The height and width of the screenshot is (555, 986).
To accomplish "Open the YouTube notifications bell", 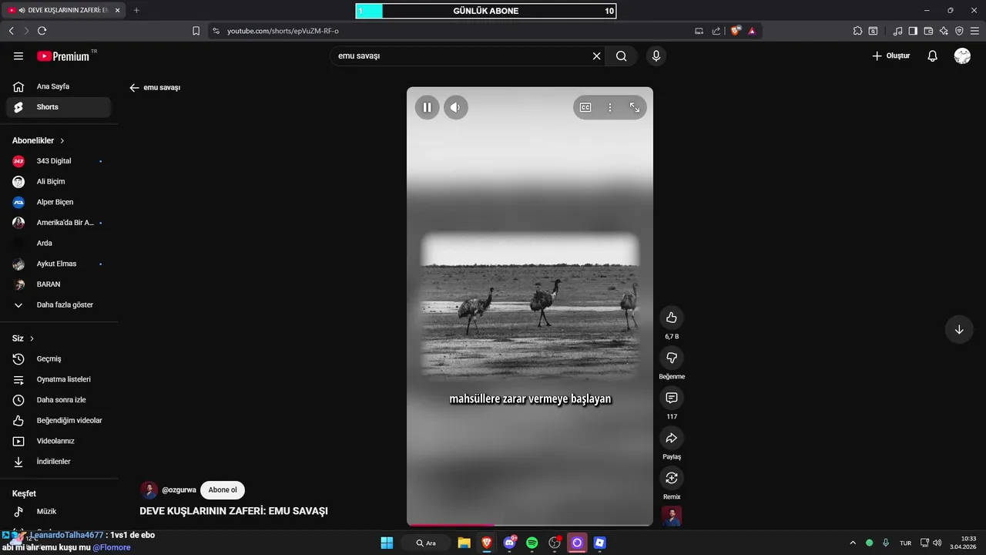I will (932, 56).
